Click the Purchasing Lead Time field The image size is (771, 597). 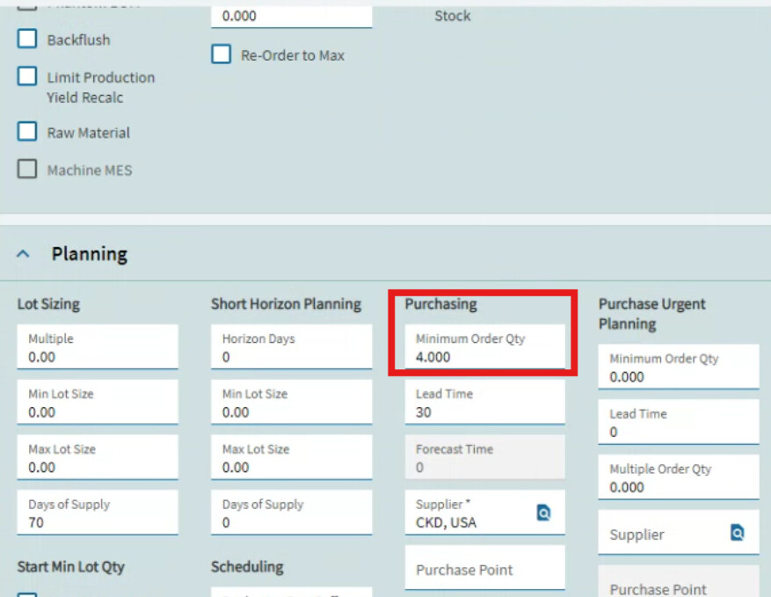tap(484, 402)
